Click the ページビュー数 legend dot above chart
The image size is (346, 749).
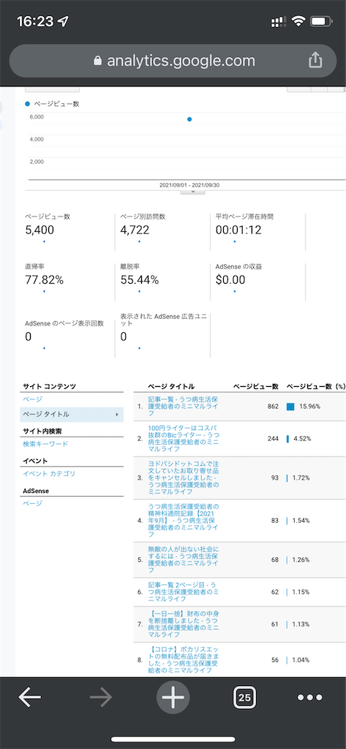(x=27, y=104)
